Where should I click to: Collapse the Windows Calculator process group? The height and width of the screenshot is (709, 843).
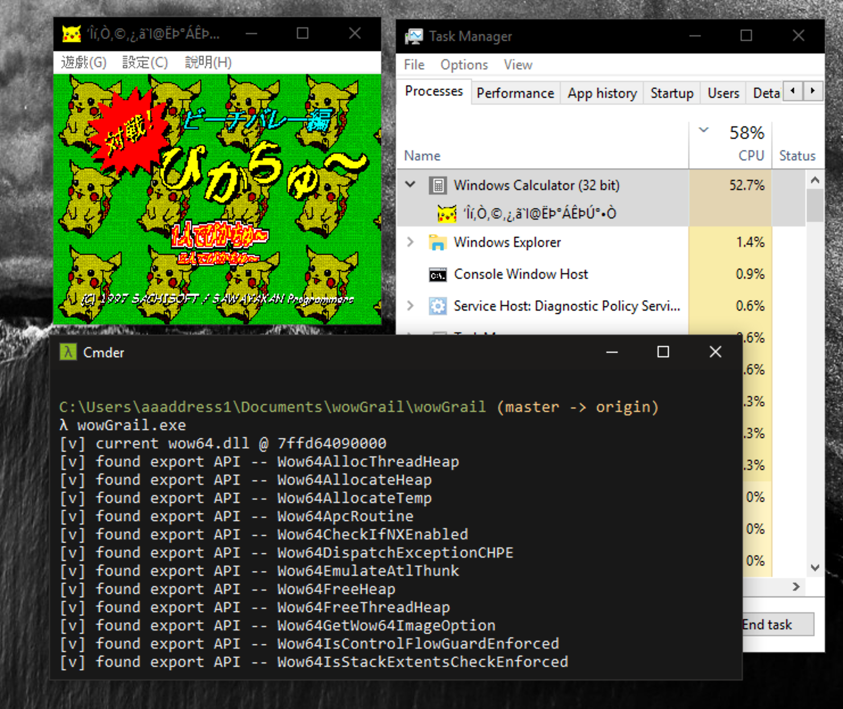tap(410, 184)
